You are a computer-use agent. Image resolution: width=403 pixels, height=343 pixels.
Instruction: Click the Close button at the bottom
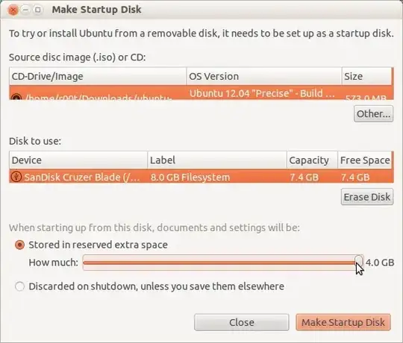[242, 322]
